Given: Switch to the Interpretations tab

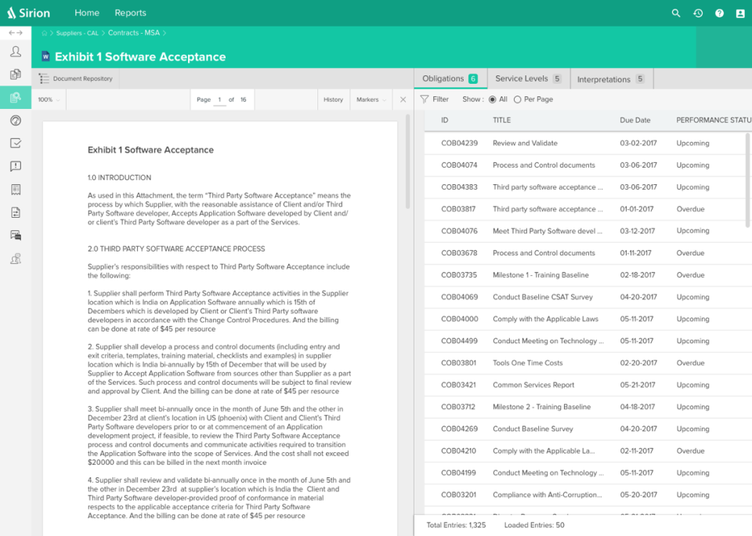Looking at the screenshot, I should tap(610, 79).
